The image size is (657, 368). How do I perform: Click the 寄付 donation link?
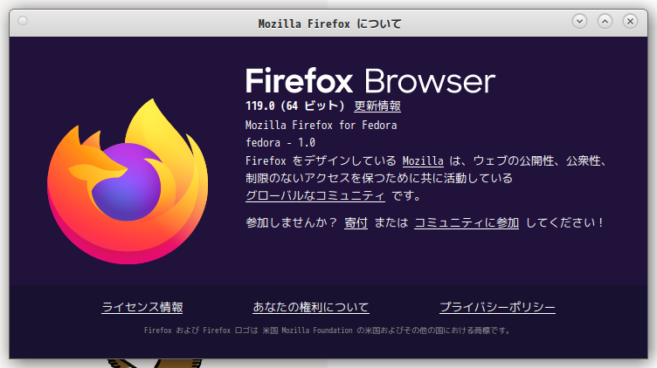click(356, 222)
